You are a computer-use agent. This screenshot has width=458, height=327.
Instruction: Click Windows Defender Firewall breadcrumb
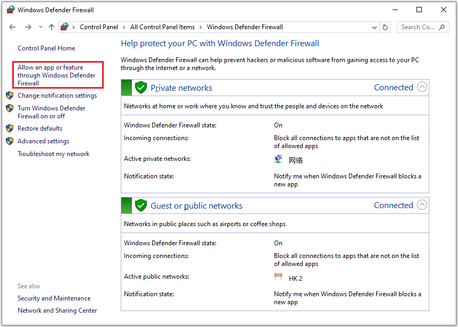pyautogui.click(x=245, y=27)
